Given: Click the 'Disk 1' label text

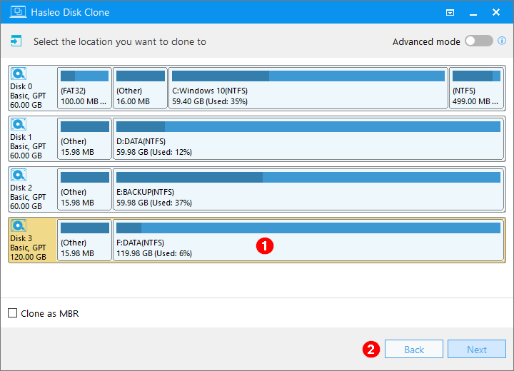Looking at the screenshot, I should pos(21,137).
